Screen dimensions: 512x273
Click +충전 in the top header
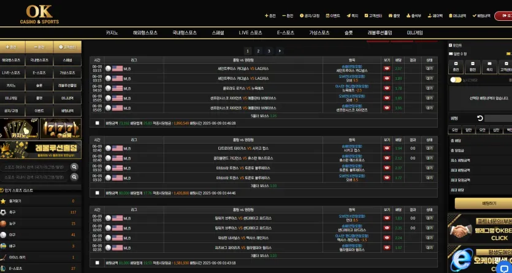(x=270, y=16)
